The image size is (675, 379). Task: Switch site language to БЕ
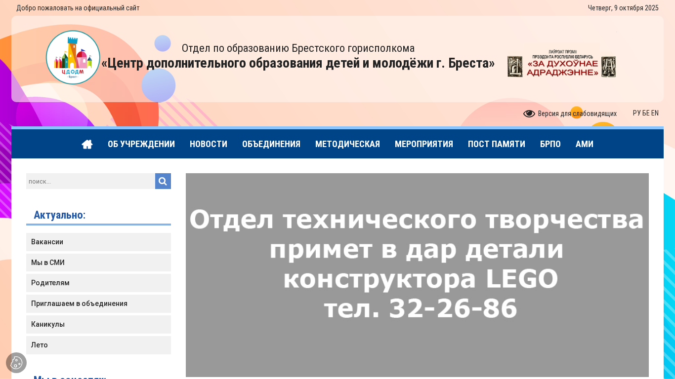coord(646,113)
